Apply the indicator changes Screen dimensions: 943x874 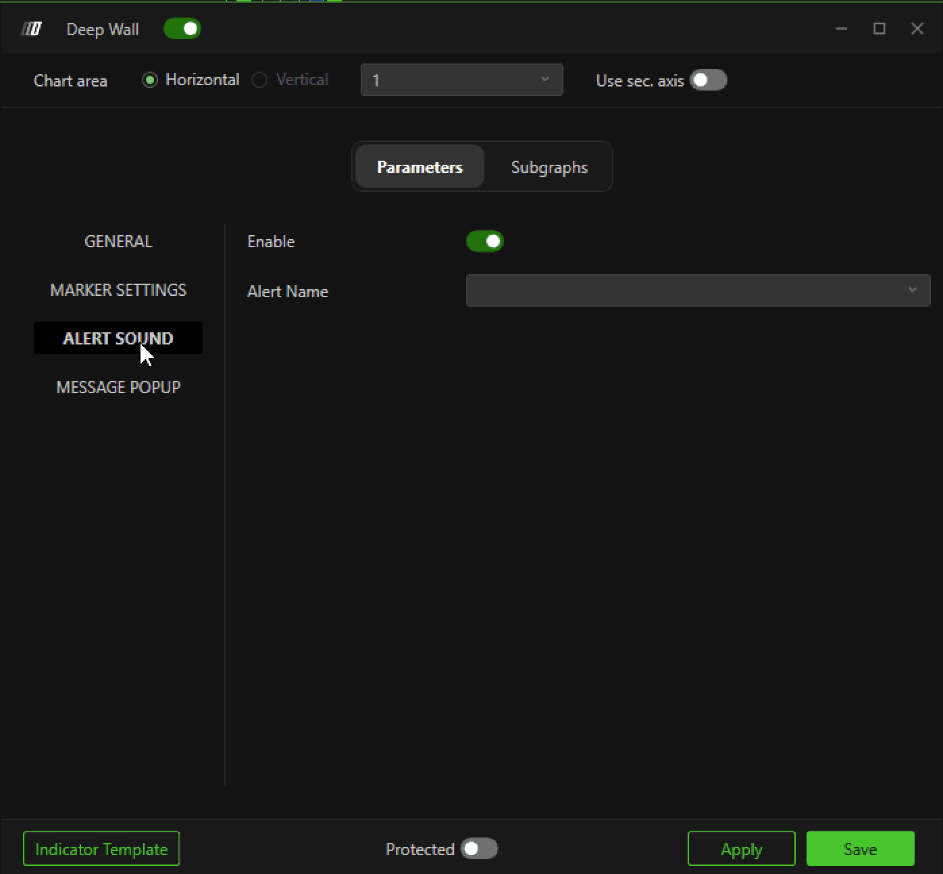tap(742, 849)
